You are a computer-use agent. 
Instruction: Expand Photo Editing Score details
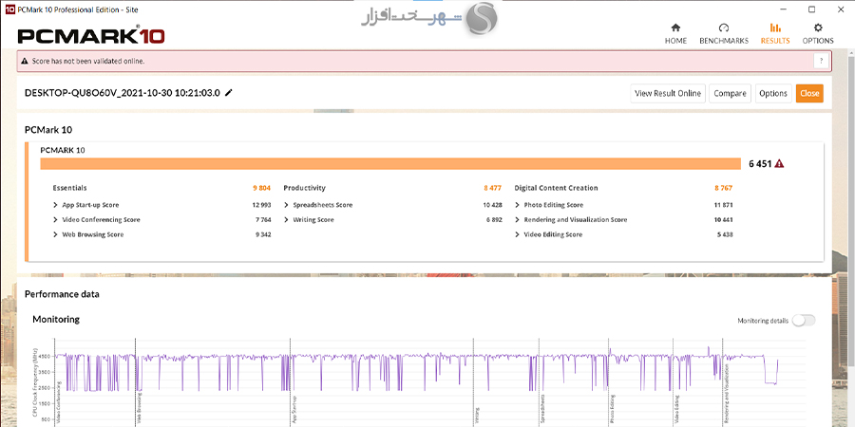(x=518, y=205)
